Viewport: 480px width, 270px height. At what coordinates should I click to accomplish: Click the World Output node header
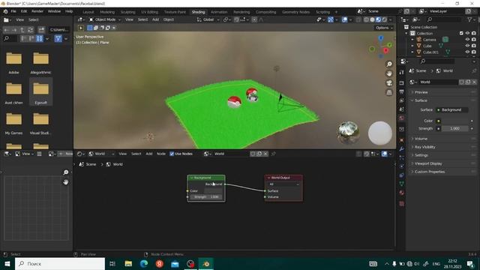click(283, 178)
